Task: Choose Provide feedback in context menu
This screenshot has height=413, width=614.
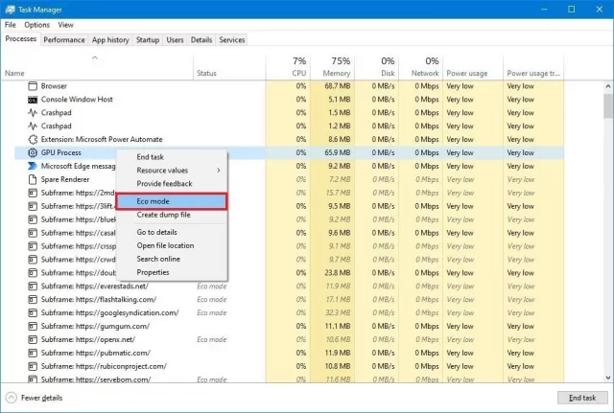Action: coord(172,183)
